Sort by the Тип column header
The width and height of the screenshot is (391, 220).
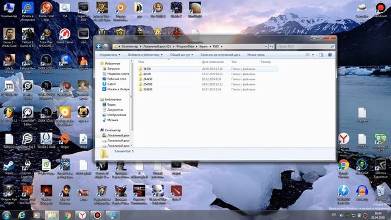233,62
